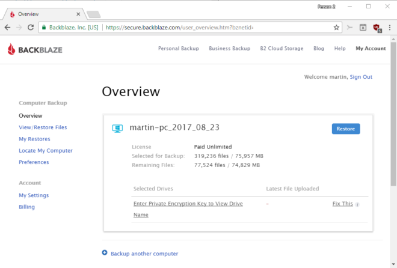Open the Chrome three-dot menu
Viewport: 397px width, 268px height.
coord(390,27)
